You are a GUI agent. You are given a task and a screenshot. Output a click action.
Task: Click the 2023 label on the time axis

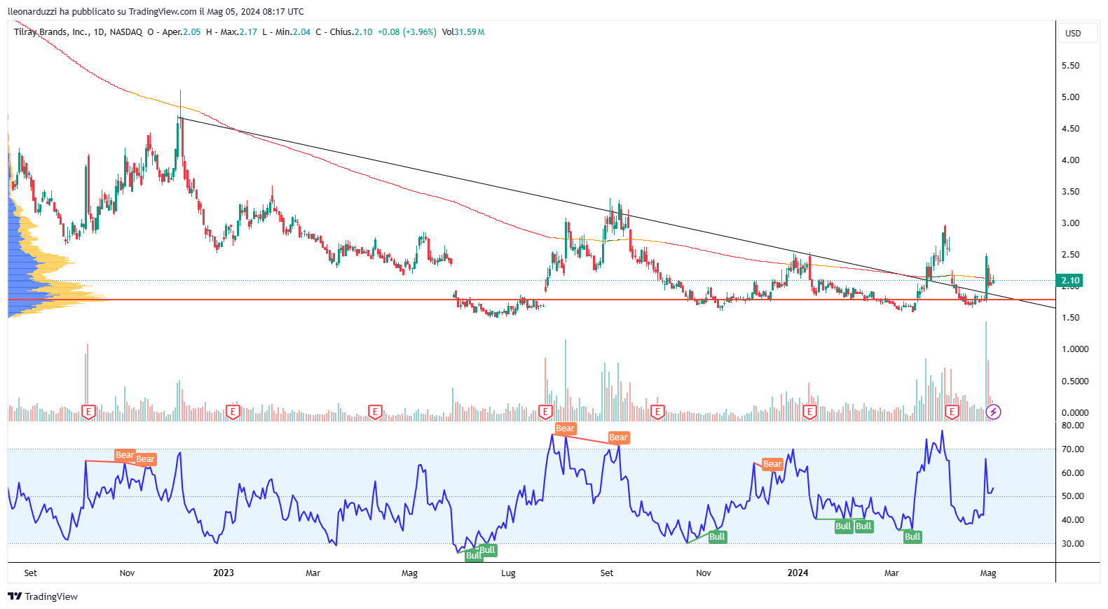[224, 573]
